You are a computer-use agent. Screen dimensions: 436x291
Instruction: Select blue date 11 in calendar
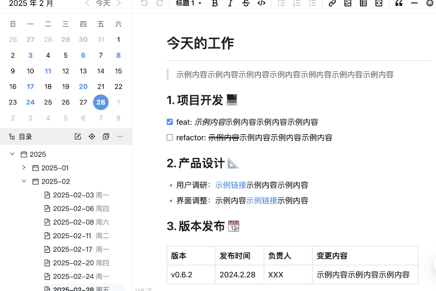48,71
